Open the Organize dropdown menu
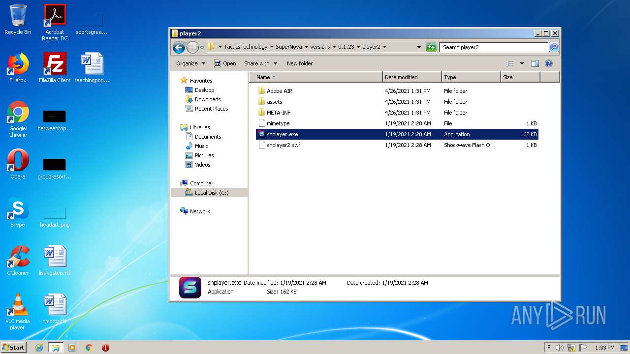 coord(190,63)
